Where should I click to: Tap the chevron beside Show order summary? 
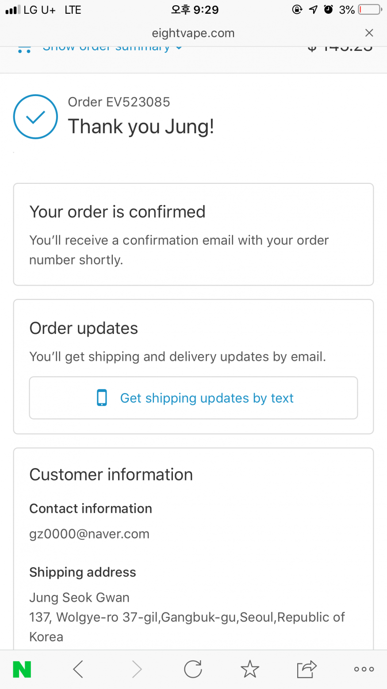(179, 48)
